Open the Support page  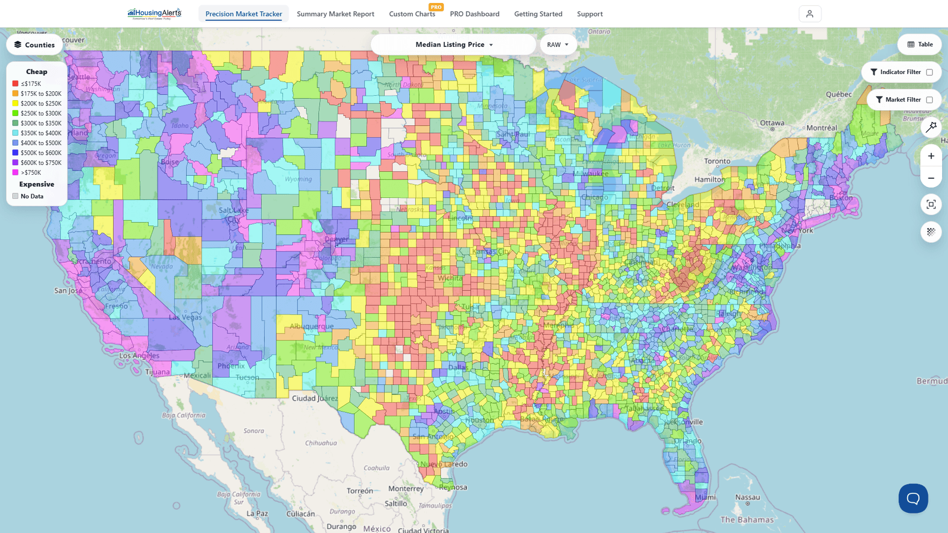[x=590, y=14]
